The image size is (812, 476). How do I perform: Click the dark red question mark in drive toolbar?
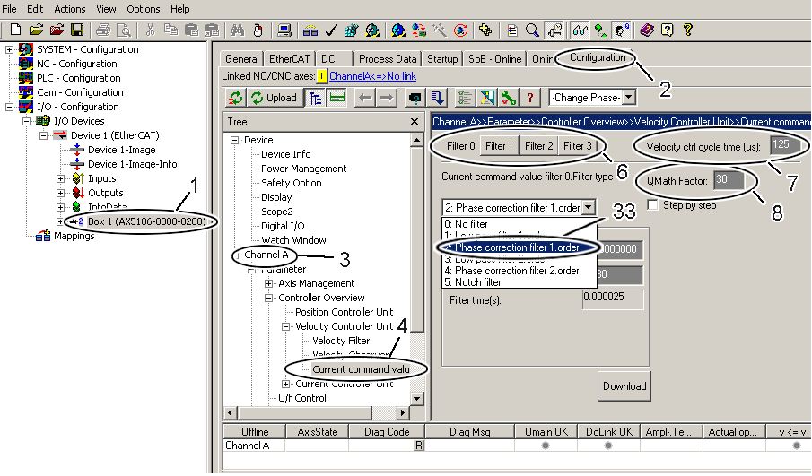529,98
